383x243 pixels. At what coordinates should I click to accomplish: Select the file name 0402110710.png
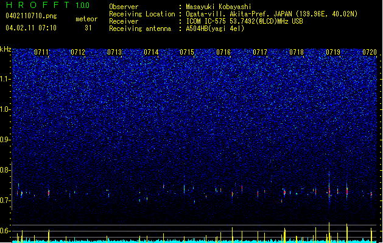coord(31,16)
